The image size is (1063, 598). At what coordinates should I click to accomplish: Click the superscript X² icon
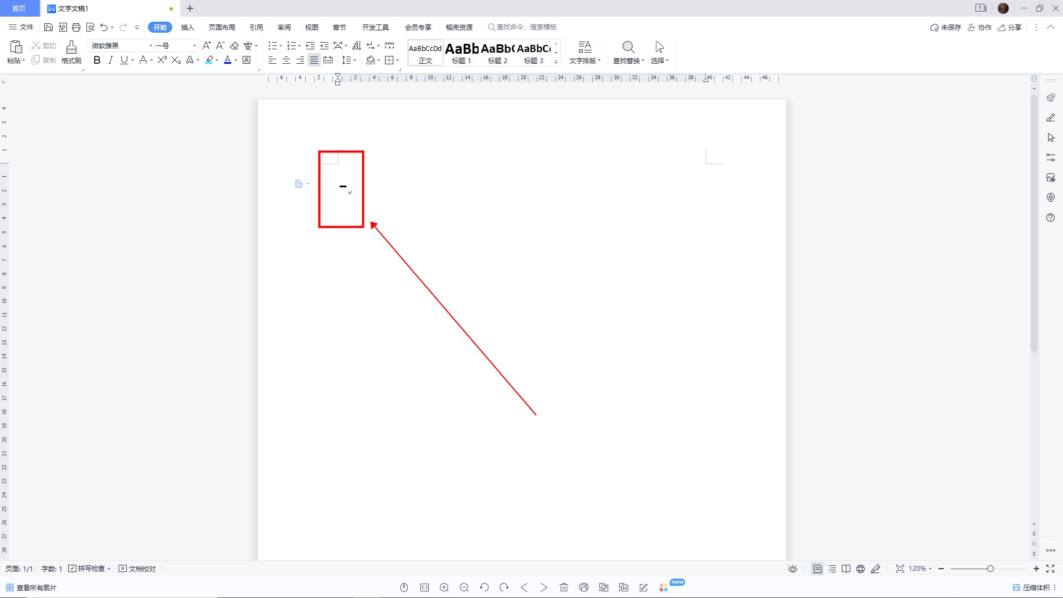click(x=162, y=60)
